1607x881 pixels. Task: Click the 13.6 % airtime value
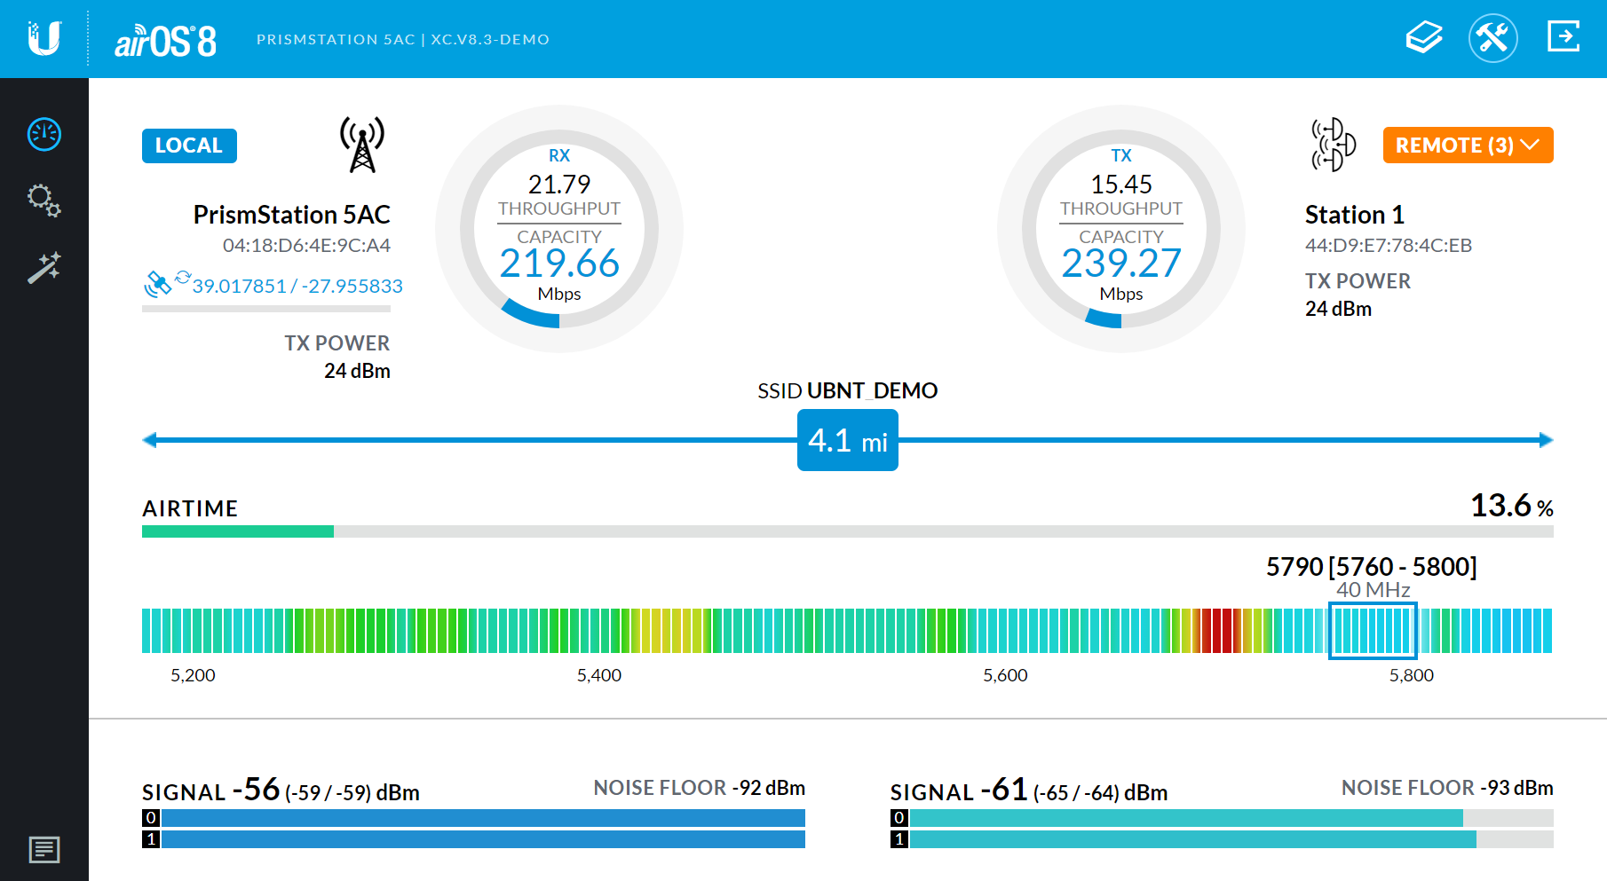pyautogui.click(x=1512, y=506)
